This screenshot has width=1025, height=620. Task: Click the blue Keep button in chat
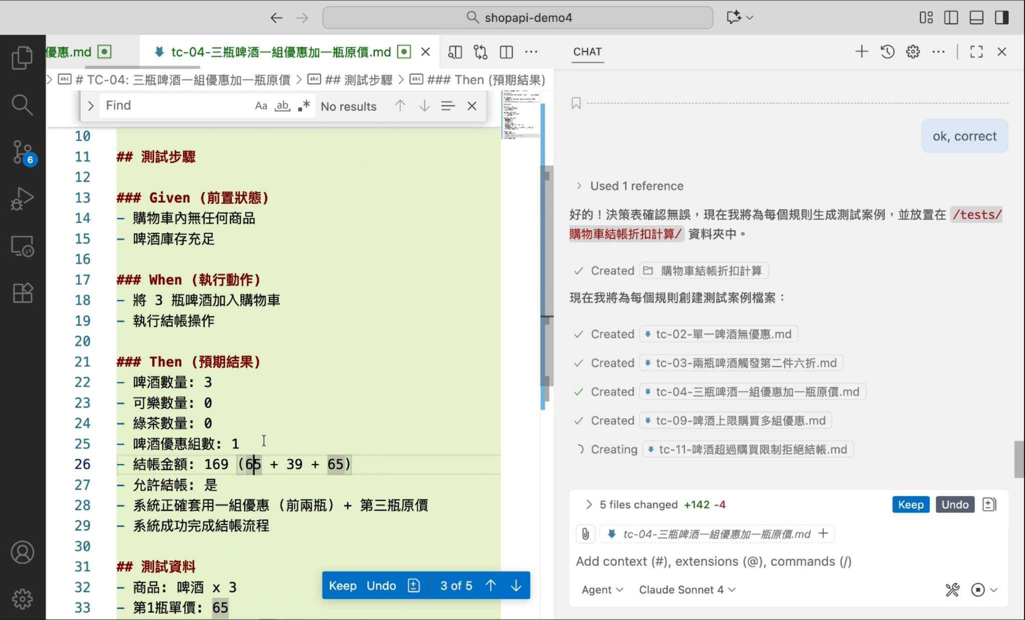pyautogui.click(x=910, y=504)
